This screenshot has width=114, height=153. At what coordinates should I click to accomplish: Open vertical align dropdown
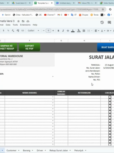103,31
